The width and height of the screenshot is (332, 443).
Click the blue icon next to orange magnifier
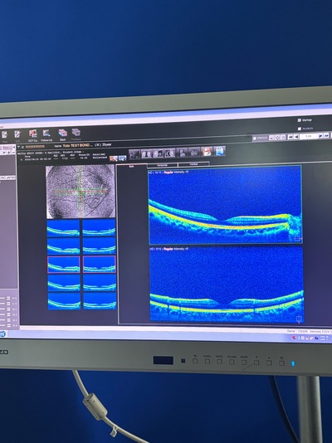(122, 158)
